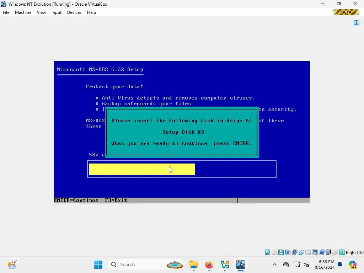Open the shared folders indicator icon

pyautogui.click(x=308, y=252)
